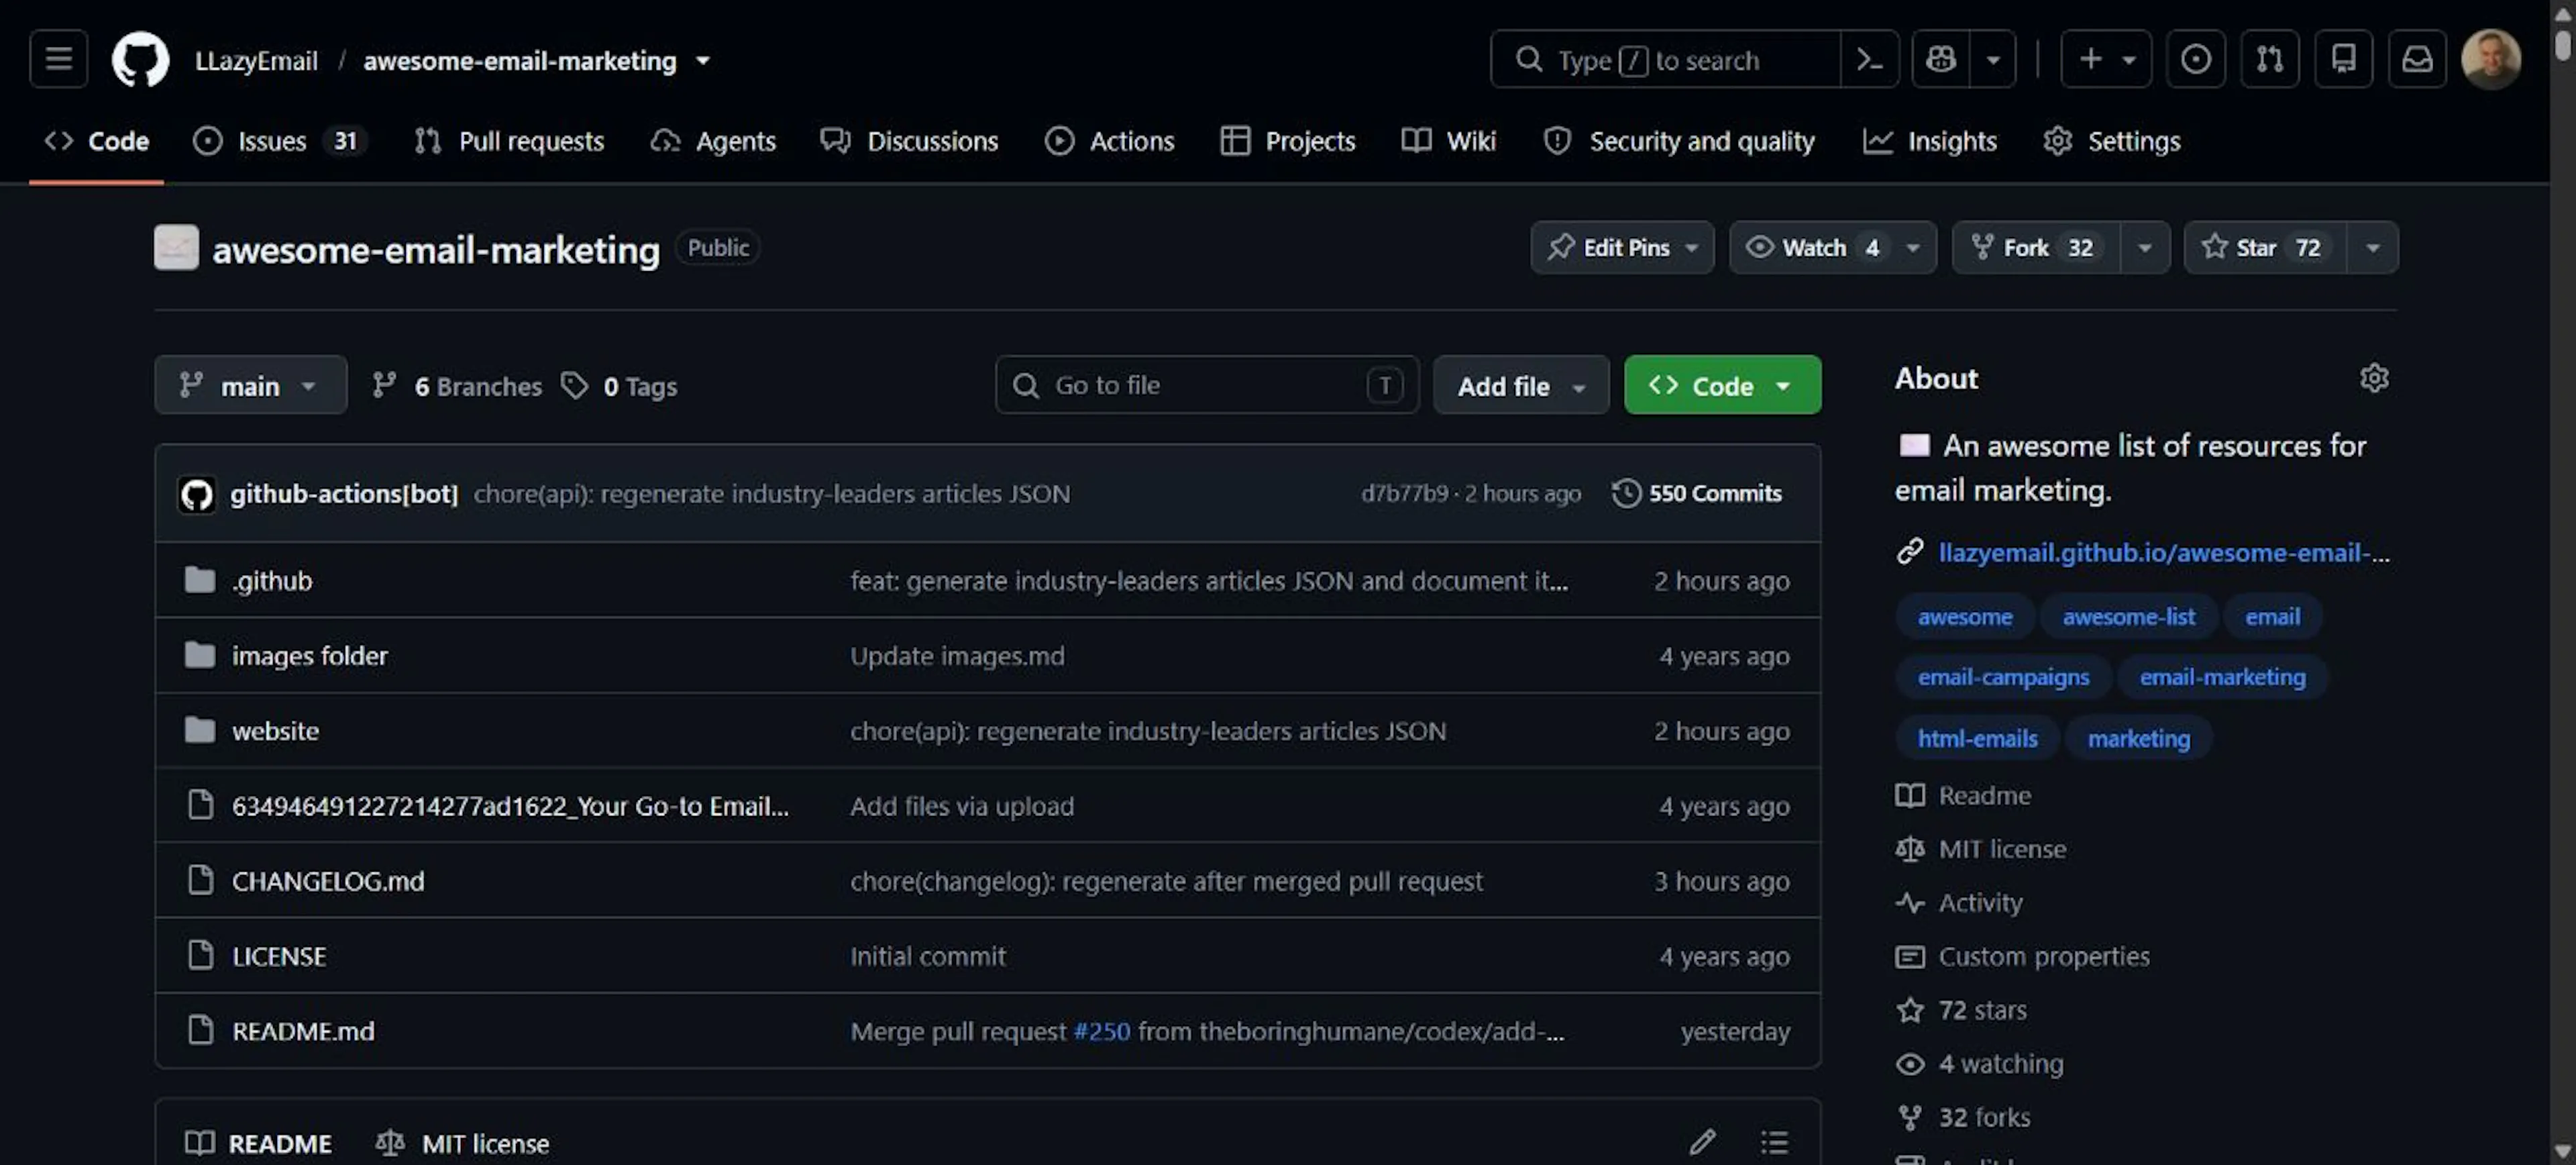The width and height of the screenshot is (2576, 1165).
Task: Open the Create new plus menu
Action: click(2106, 59)
